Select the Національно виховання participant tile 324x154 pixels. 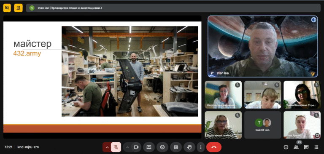point(223,95)
